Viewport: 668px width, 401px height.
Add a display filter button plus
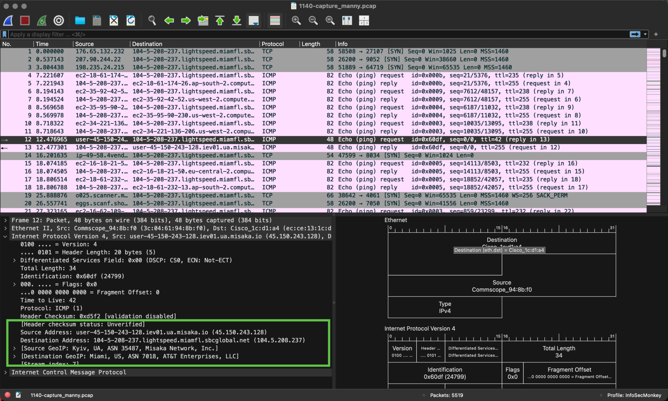[x=656, y=34]
